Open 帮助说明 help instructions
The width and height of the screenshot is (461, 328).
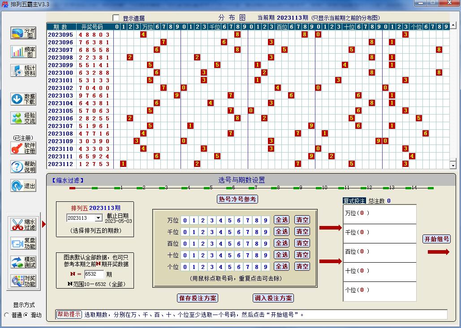click(22, 167)
